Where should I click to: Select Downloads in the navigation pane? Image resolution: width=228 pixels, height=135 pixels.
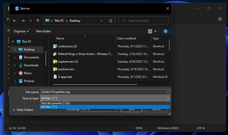coord(31,65)
